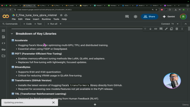190x107 pixels.
Task: Open the Edit menu
Action: tap(20, 19)
